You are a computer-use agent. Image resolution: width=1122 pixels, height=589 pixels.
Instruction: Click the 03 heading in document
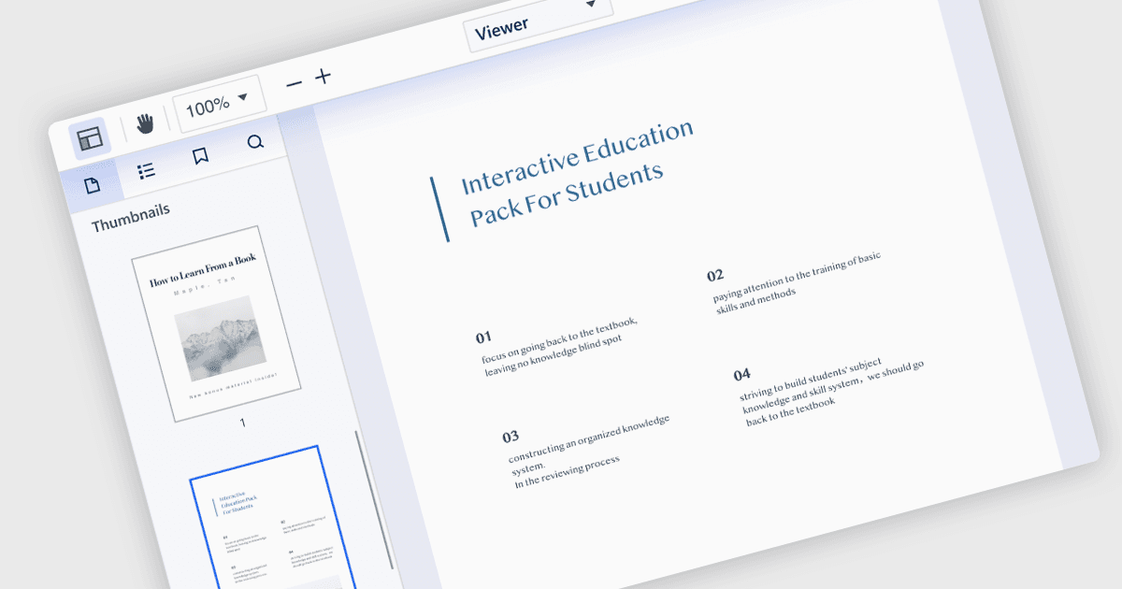(510, 437)
